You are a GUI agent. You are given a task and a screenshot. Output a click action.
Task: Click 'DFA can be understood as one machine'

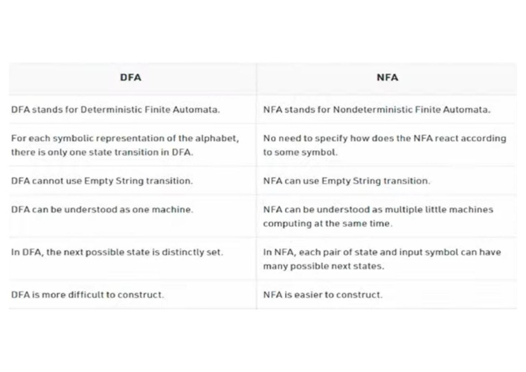(x=102, y=210)
